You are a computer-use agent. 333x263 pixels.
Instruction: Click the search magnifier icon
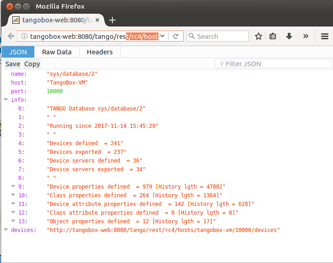tap(191, 36)
